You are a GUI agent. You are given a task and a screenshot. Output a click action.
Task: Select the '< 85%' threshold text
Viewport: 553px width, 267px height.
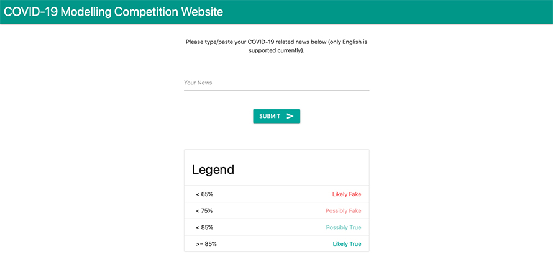point(204,227)
